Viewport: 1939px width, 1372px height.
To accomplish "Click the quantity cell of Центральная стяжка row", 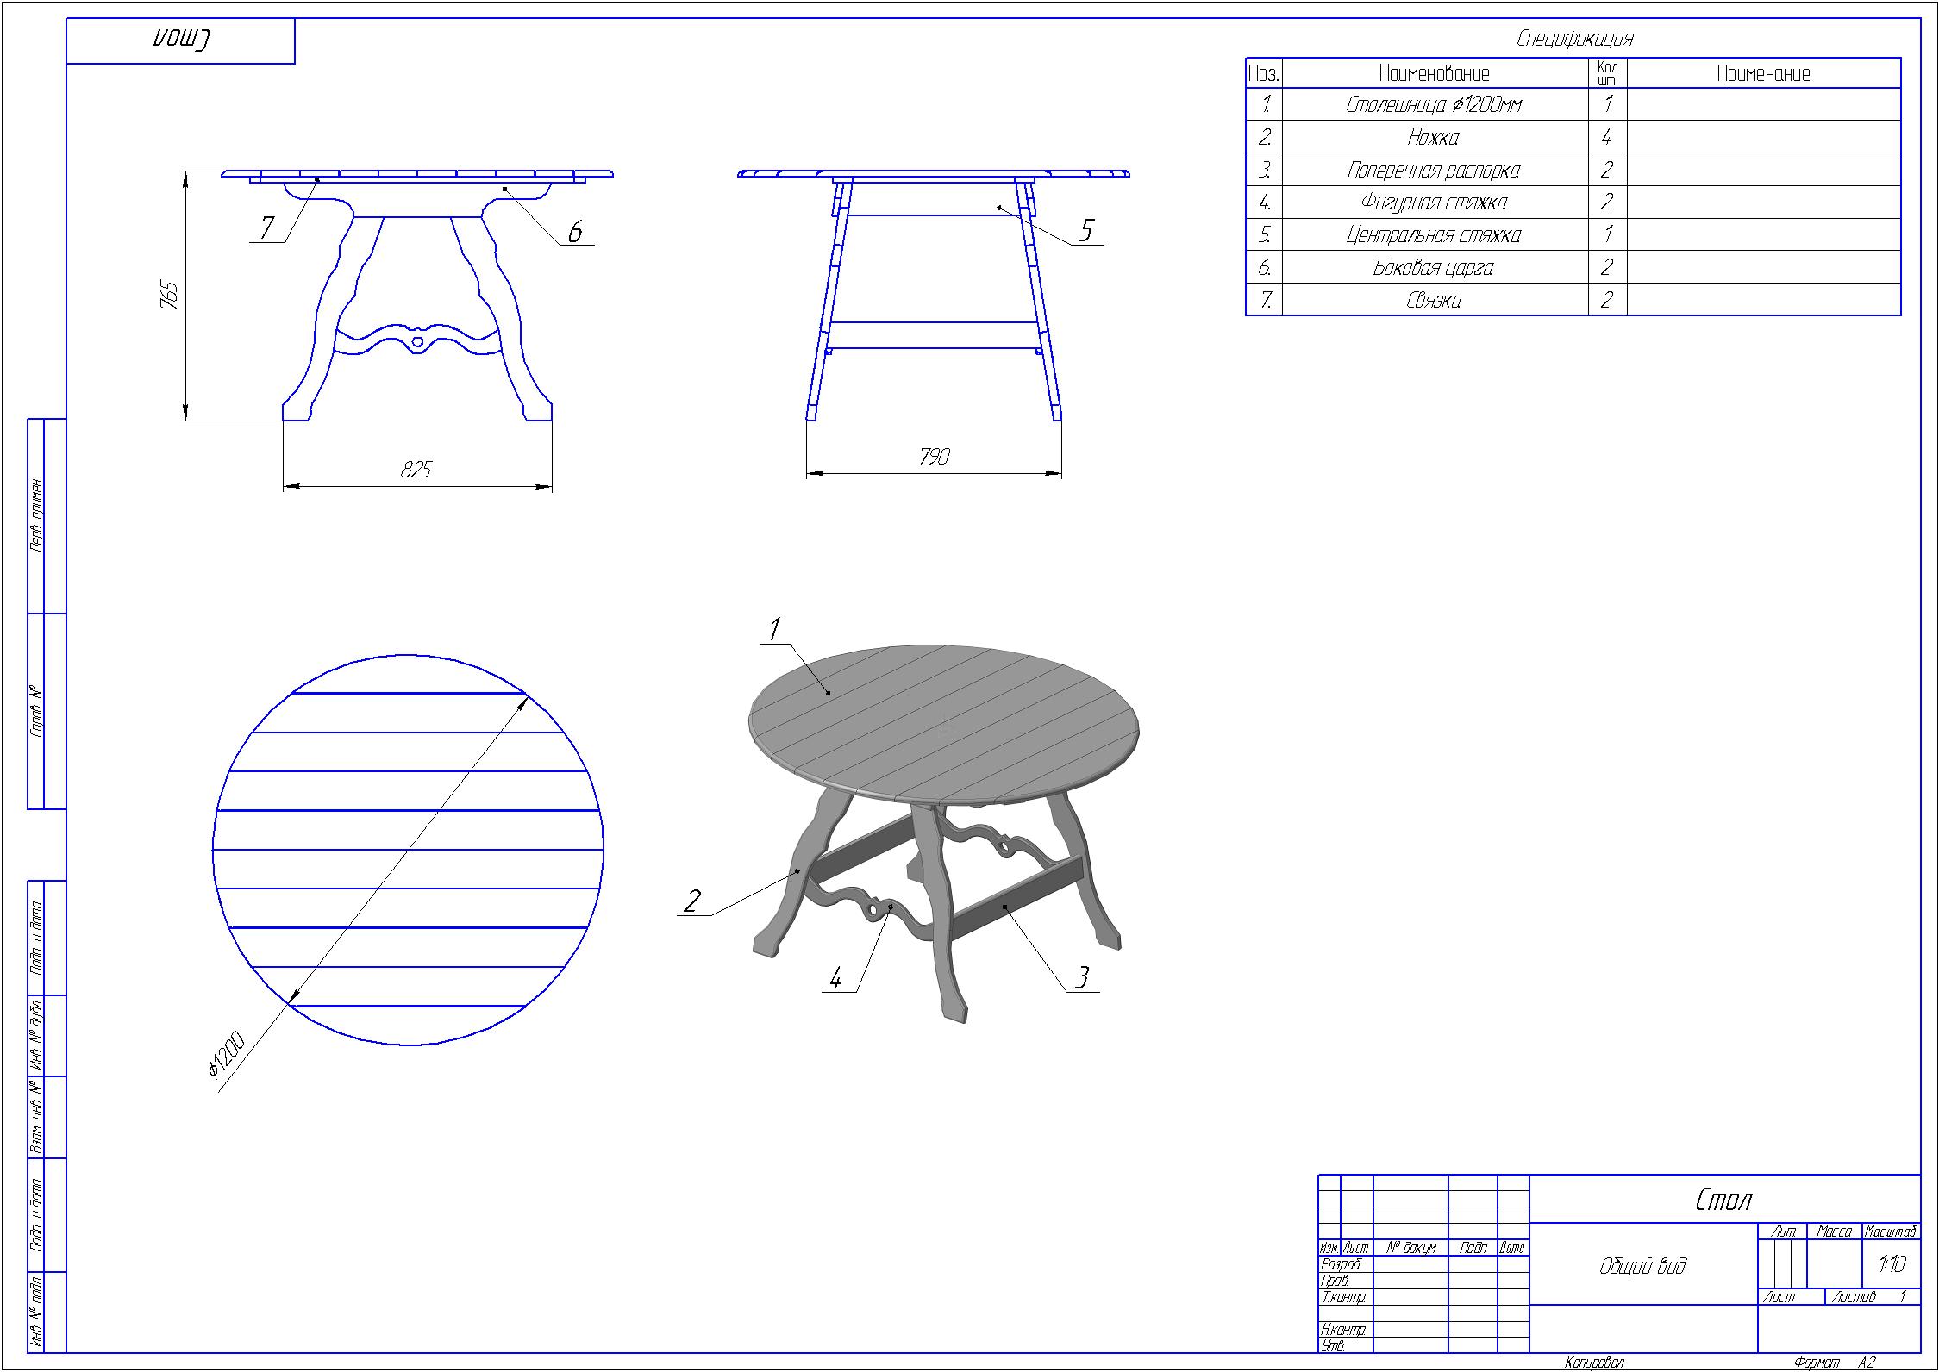I will tap(1607, 235).
